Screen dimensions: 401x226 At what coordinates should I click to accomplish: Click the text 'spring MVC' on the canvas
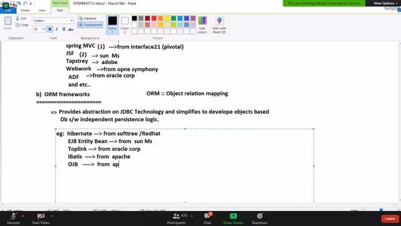(x=81, y=46)
